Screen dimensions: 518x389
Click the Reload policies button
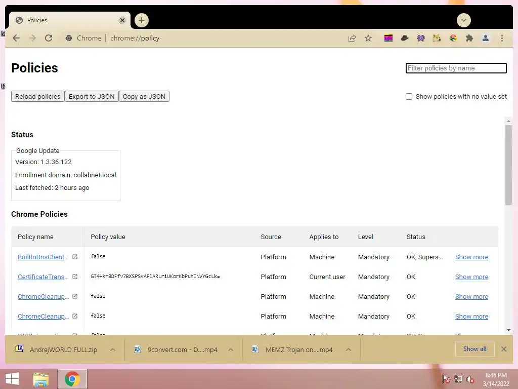pos(37,96)
